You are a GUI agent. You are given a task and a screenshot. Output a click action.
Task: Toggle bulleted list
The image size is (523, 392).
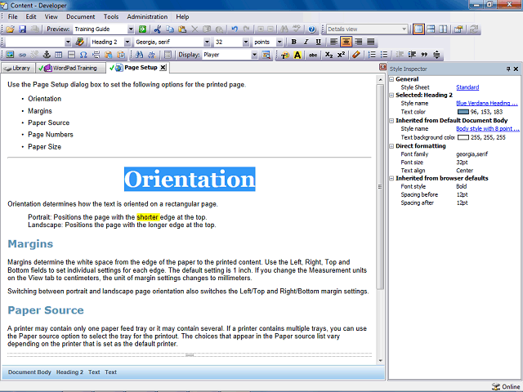[384, 55]
